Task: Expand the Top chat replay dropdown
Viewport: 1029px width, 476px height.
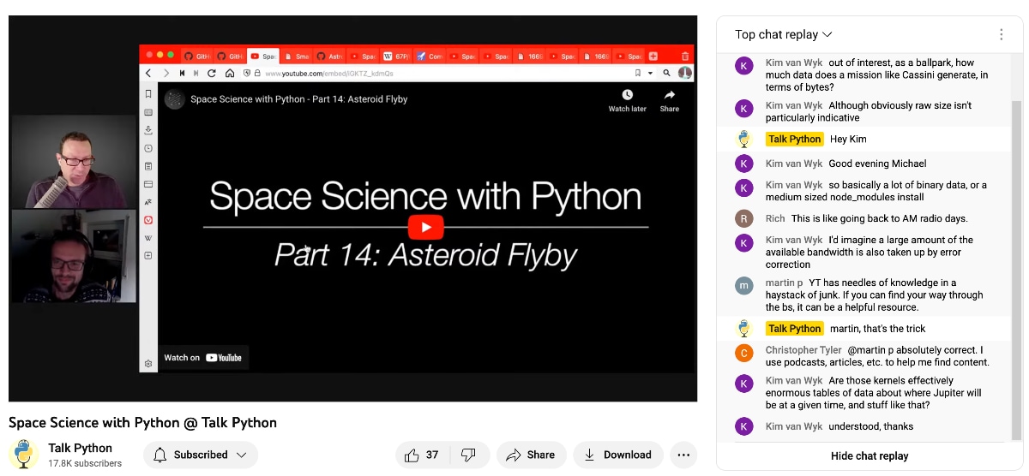Action: (x=784, y=35)
